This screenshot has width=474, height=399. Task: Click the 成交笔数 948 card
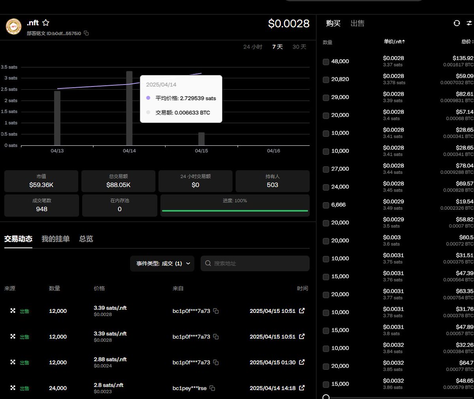[x=41, y=205]
